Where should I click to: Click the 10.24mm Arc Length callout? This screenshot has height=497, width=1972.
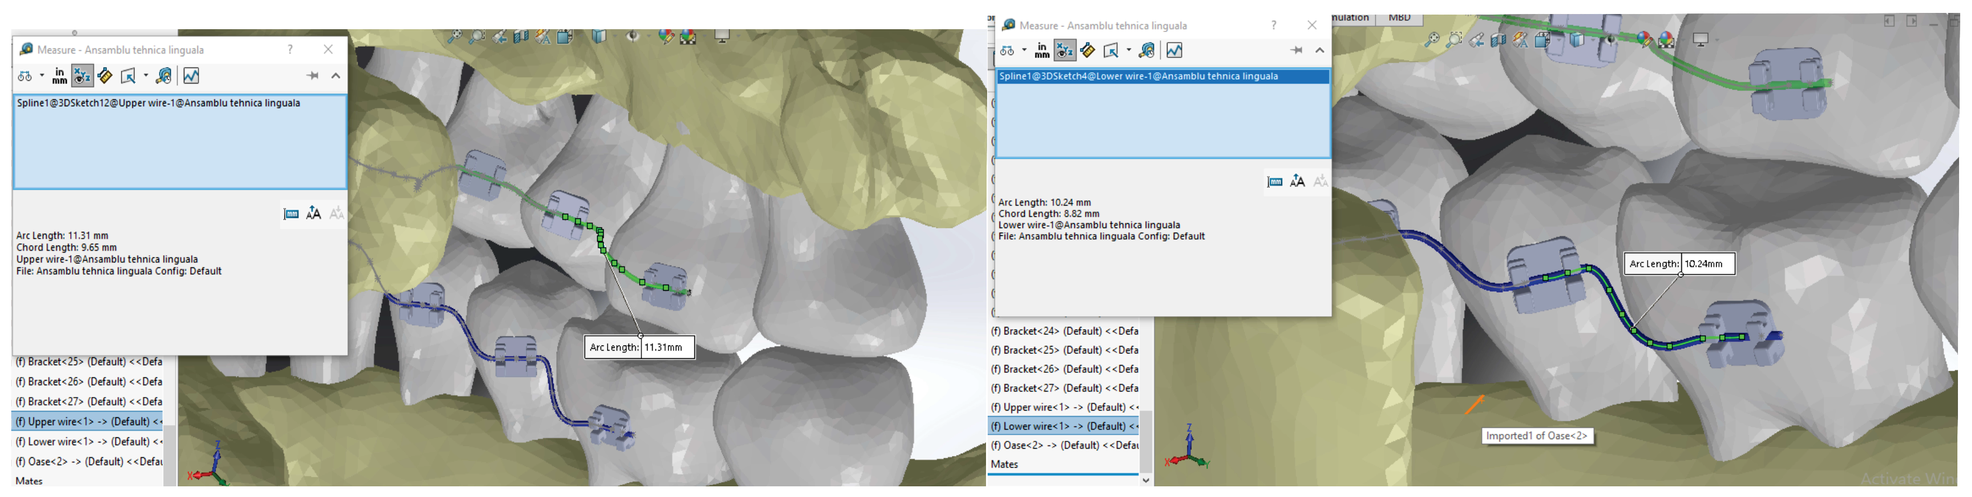pyautogui.click(x=1680, y=264)
